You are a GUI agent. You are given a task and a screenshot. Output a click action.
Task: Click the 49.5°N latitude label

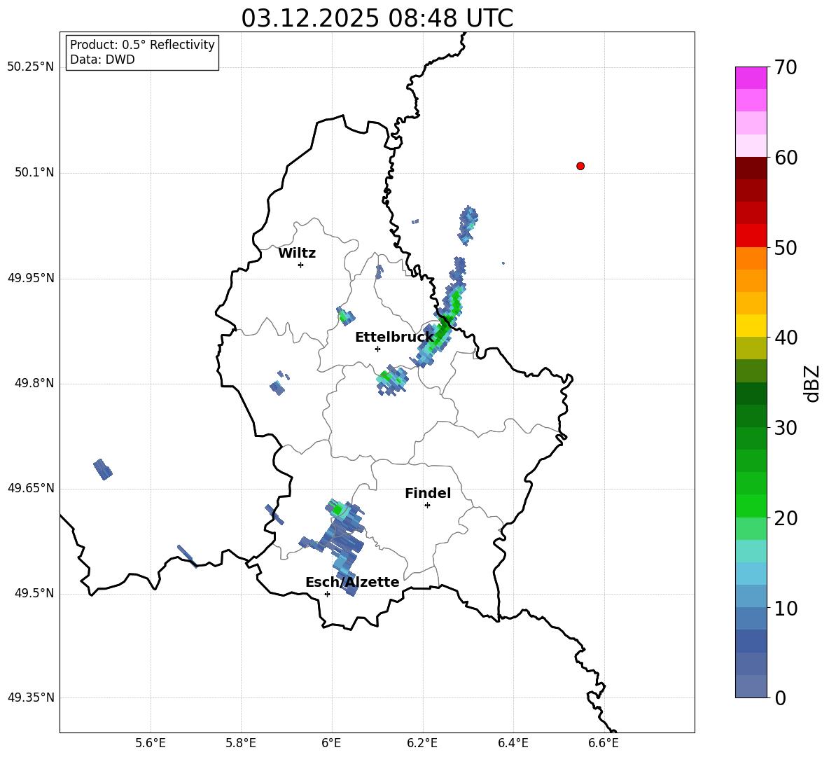tap(35, 593)
